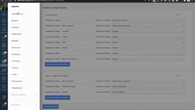Open the browser profile avatar
This screenshot has width=195, height=110.
pos(189,1)
